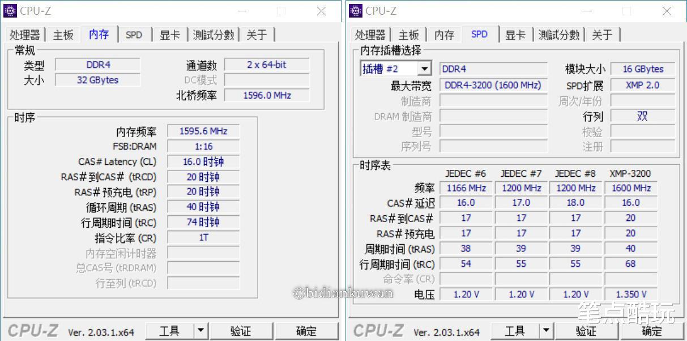Image resolution: width=687 pixels, height=341 pixels.
Task: Select the XMP-3200 frequency value 1600 MHz
Action: 630,187
